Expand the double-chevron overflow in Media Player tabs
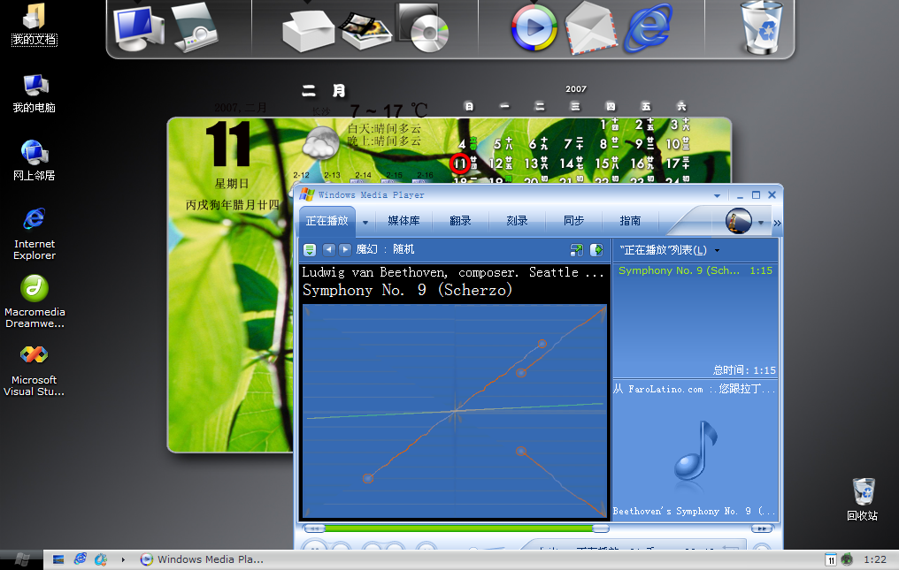Image resolution: width=899 pixels, height=570 pixels. (x=777, y=223)
